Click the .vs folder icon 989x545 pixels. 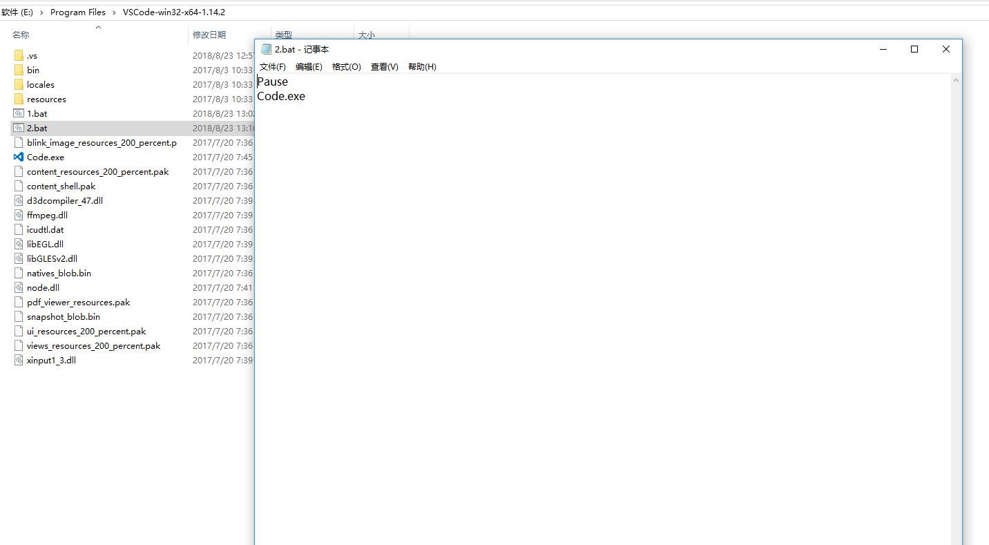click(x=19, y=55)
